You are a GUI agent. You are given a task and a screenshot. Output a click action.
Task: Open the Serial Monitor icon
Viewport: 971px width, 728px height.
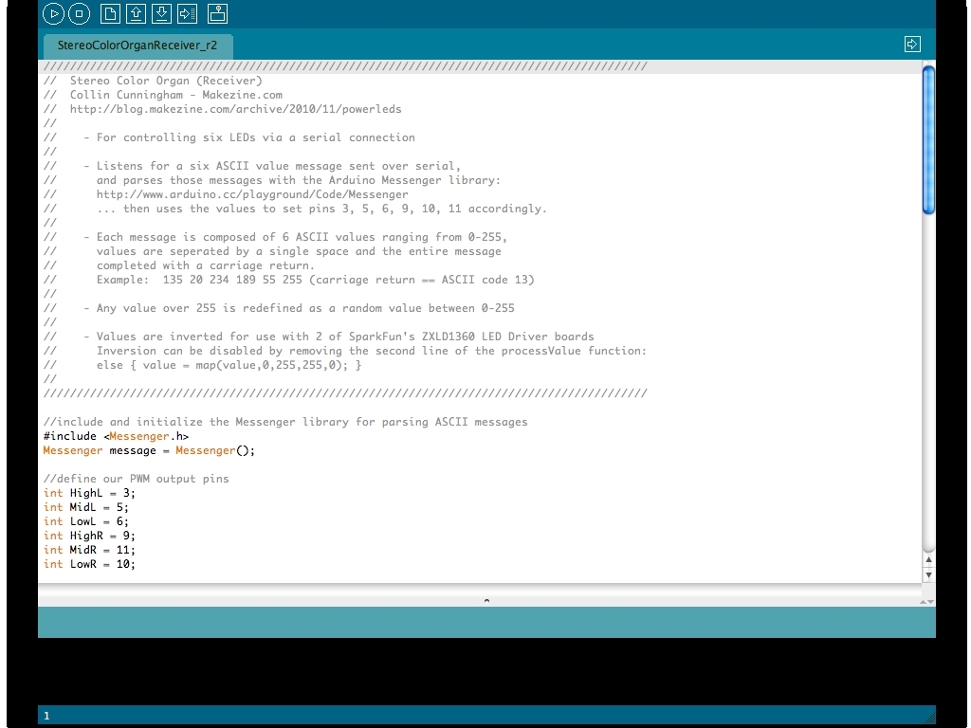pos(217,13)
